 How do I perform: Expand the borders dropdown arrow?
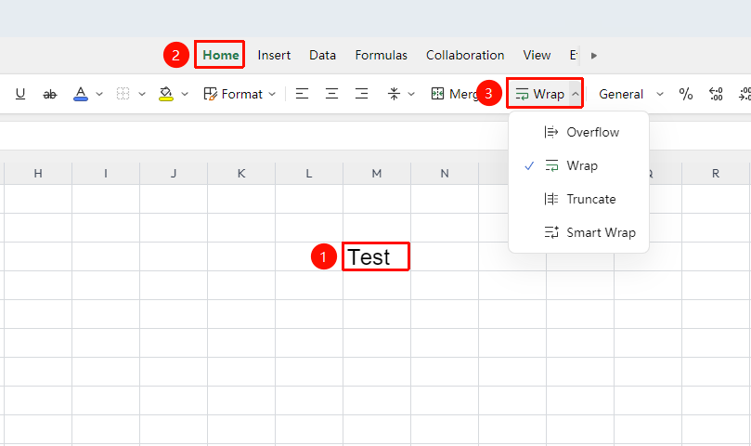tap(142, 94)
